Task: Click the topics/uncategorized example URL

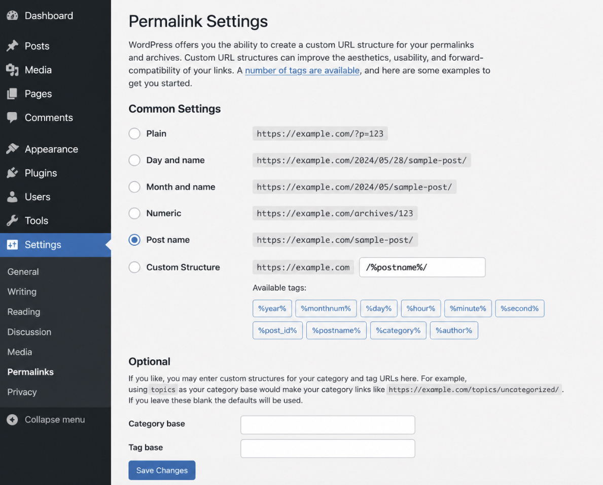Action: (473, 390)
